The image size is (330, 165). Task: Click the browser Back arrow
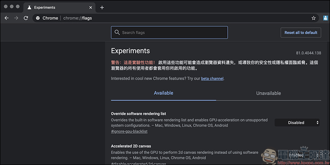pos(6,18)
